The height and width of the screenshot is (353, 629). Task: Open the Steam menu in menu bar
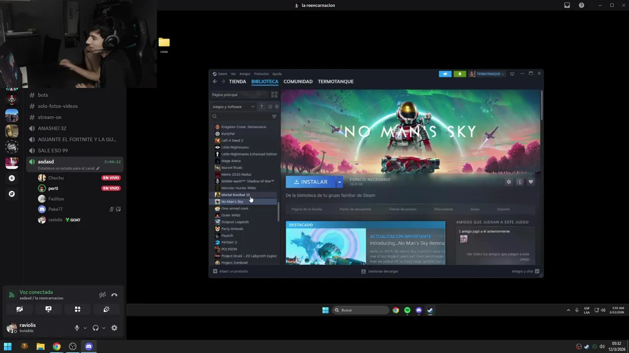(x=220, y=74)
